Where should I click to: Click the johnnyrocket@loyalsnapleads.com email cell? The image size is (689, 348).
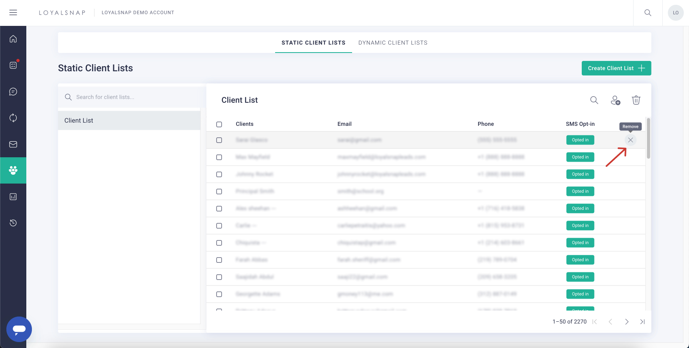click(x=382, y=174)
